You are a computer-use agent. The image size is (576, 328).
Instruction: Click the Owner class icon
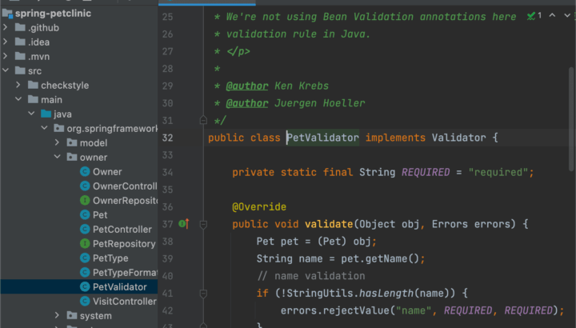tap(85, 171)
